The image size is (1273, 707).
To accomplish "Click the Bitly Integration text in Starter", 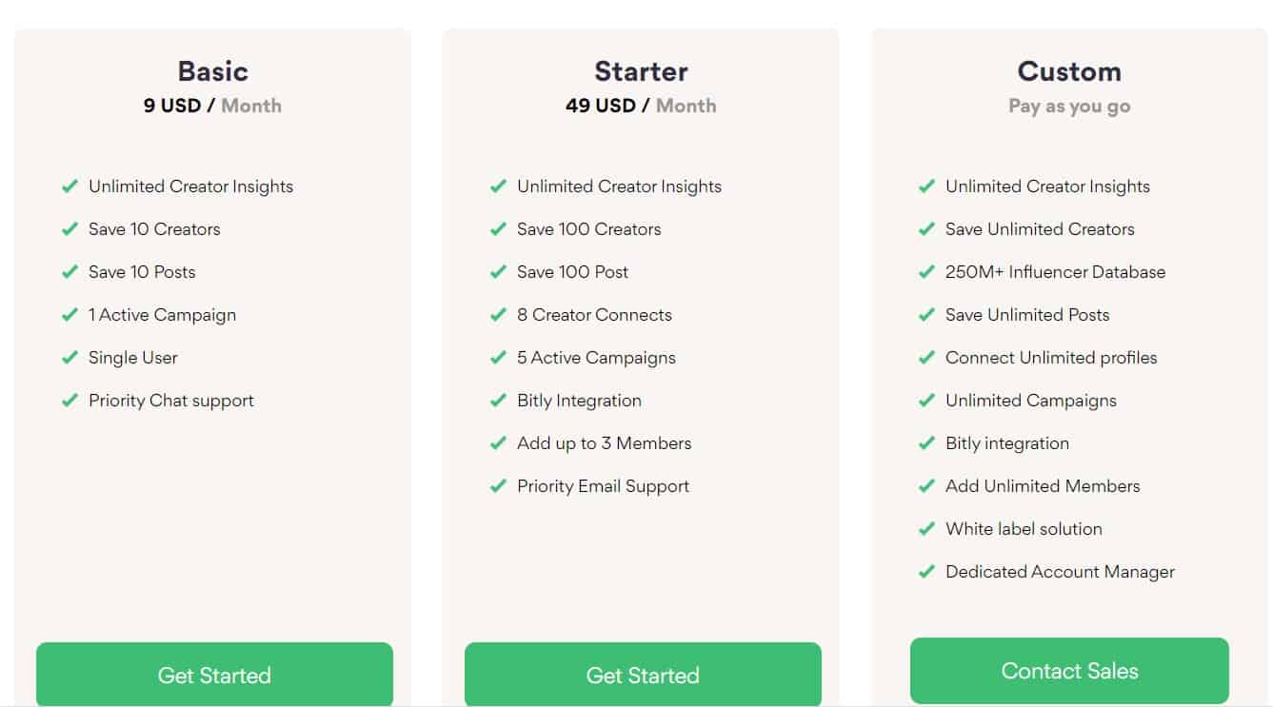I will coord(579,401).
